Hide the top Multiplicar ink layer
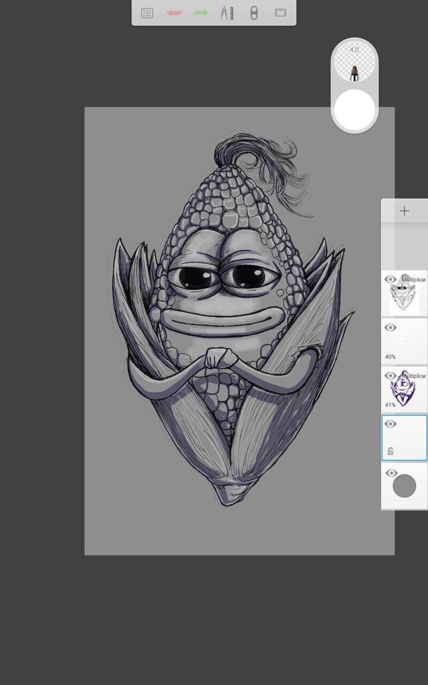Viewport: 428px width, 685px height. coord(391,279)
